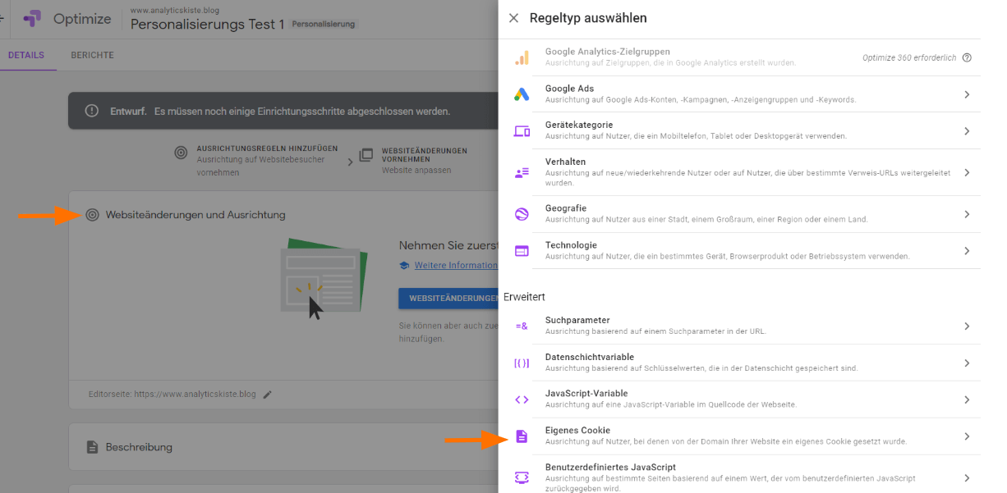Click the Benutzerdefiniertes JavaScript icon

click(522, 477)
